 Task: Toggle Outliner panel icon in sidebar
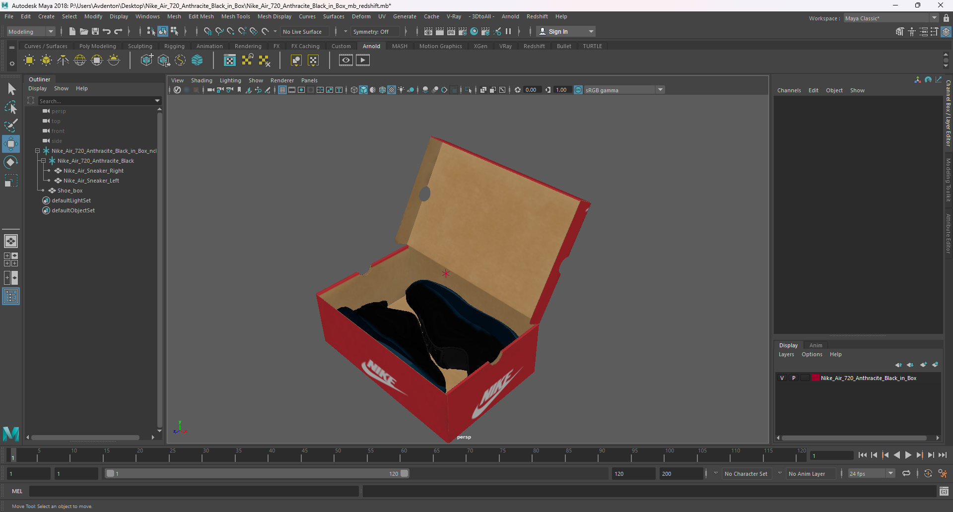point(11,297)
